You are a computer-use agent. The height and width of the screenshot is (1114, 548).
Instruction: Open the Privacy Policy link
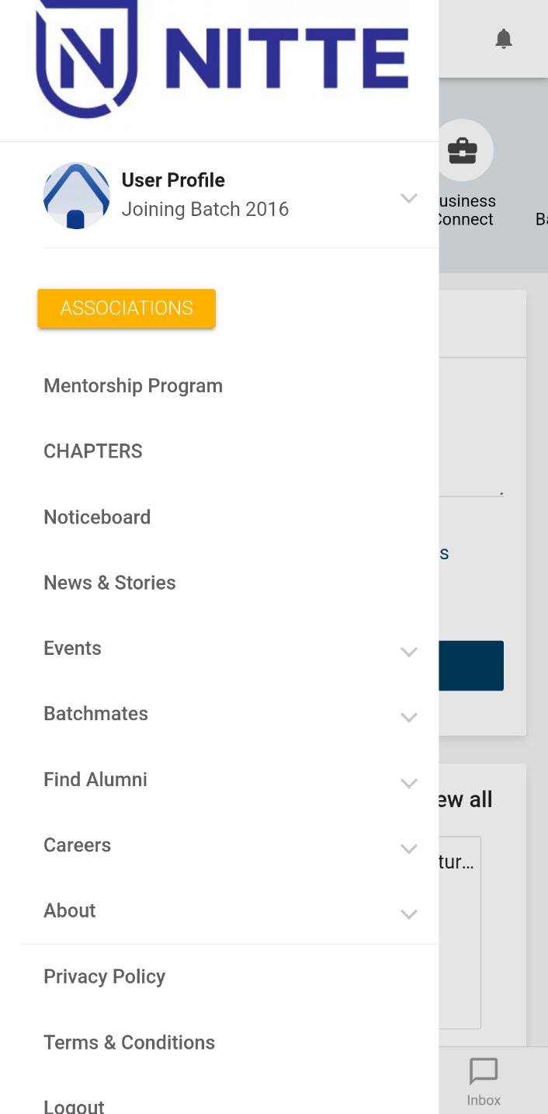105,976
